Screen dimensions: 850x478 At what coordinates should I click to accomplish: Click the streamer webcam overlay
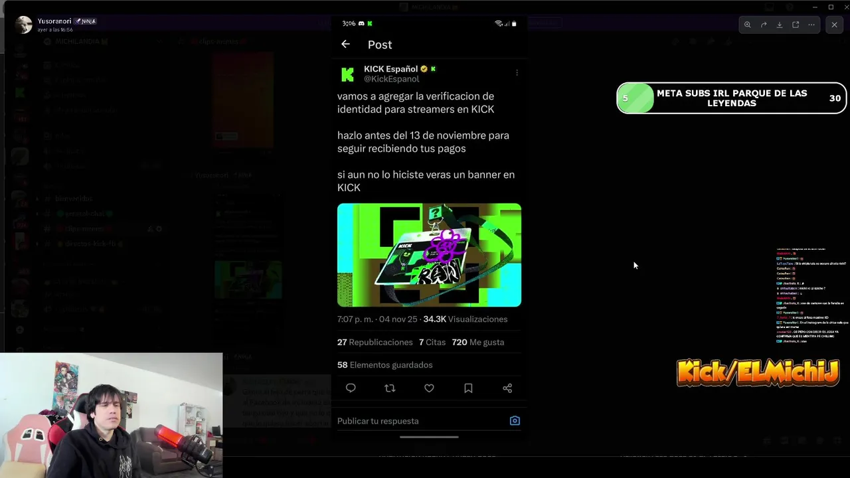coord(112,416)
